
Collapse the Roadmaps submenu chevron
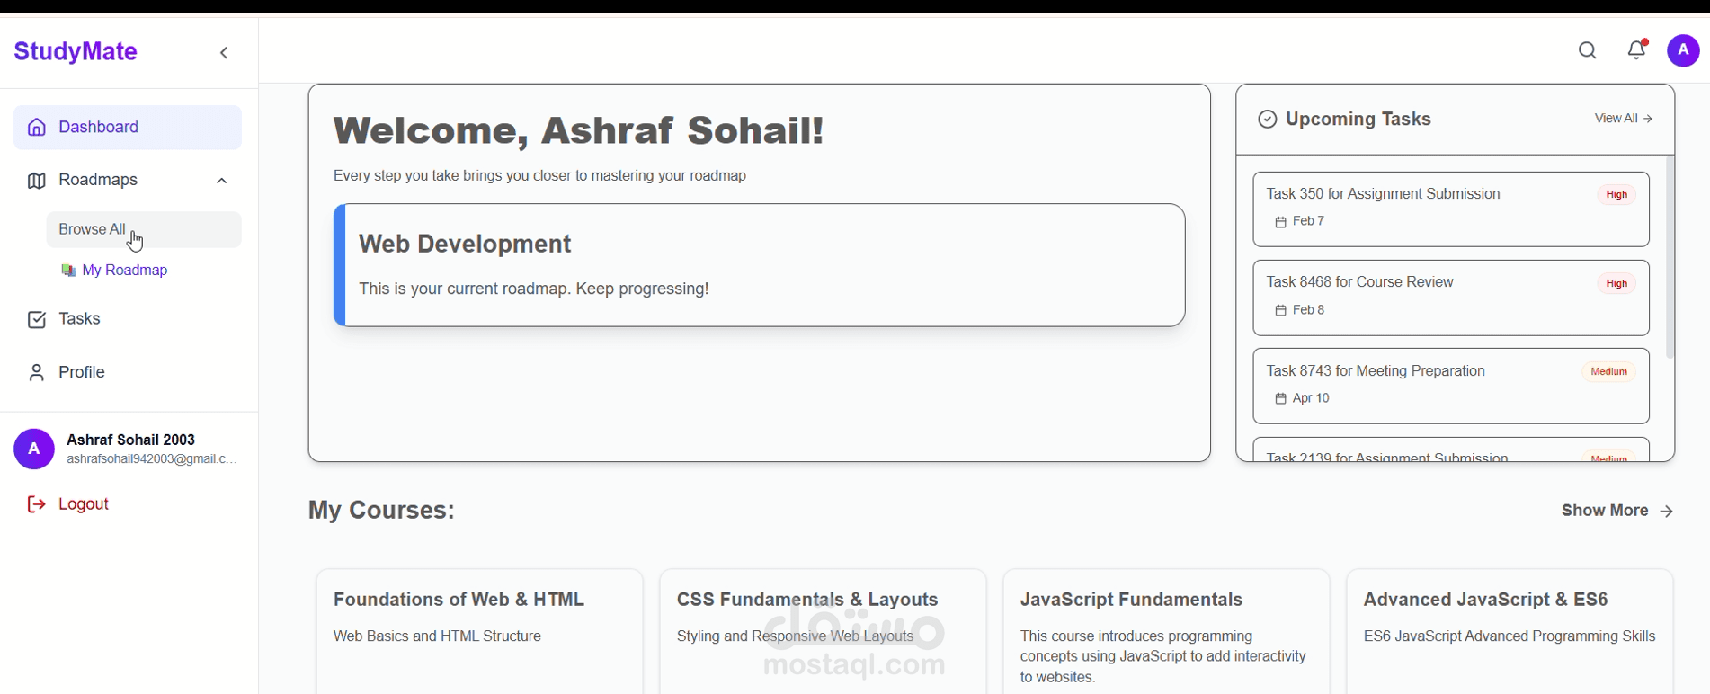[x=222, y=181]
